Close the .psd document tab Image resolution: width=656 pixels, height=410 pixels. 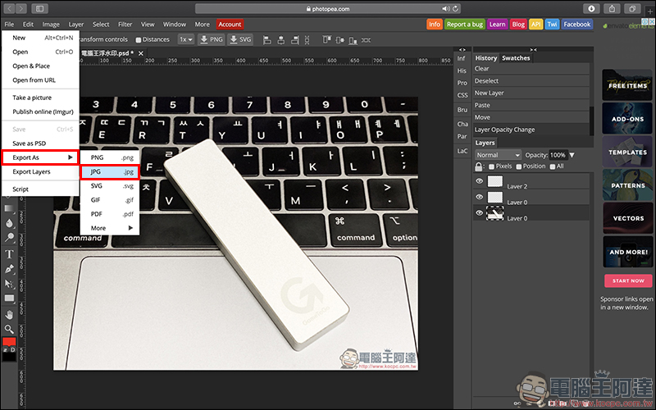tap(141, 53)
